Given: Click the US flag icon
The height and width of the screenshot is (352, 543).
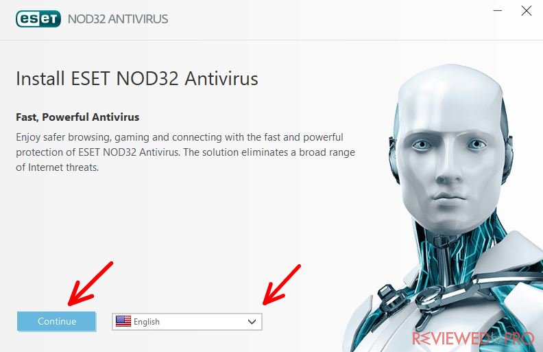Looking at the screenshot, I should click(x=123, y=321).
